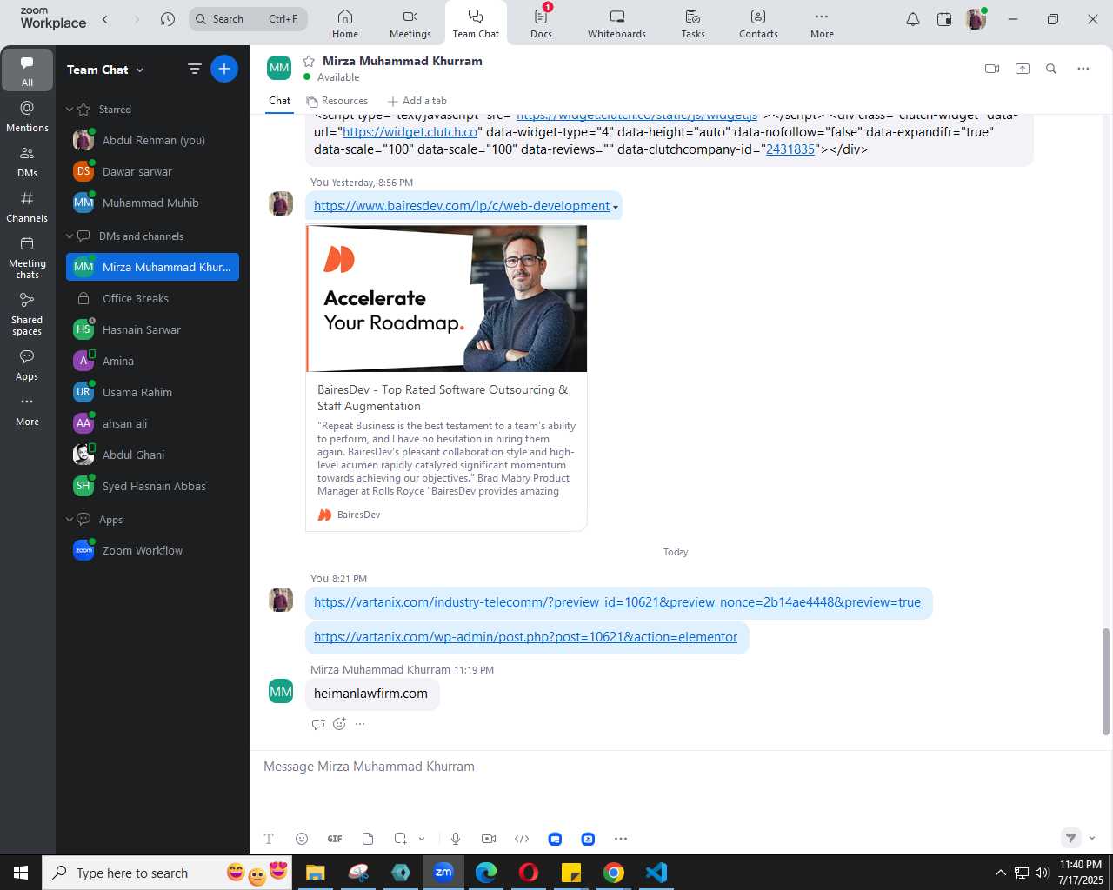Viewport: 1113px width, 890px height.
Task: Open the history clock icon
Action: pyautogui.click(x=168, y=19)
